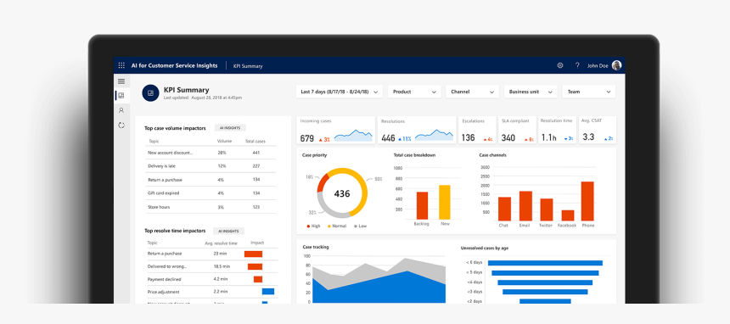Toggle the hamburger navigation menu
The image size is (730, 324).
[x=121, y=81]
